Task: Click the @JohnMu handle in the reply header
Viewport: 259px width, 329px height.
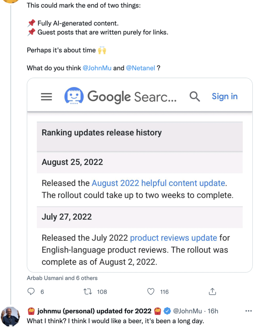Action: [188, 311]
